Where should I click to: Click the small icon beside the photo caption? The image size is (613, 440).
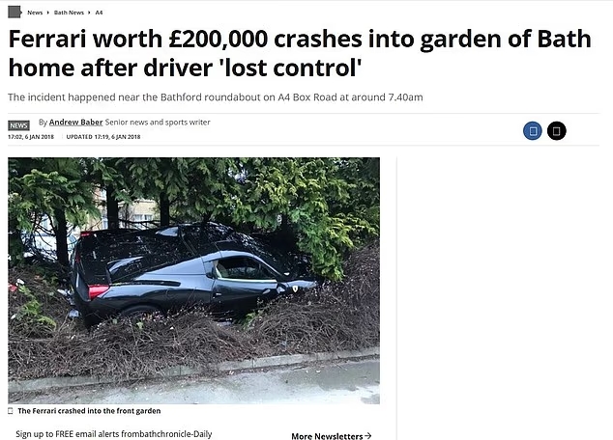[x=11, y=411]
